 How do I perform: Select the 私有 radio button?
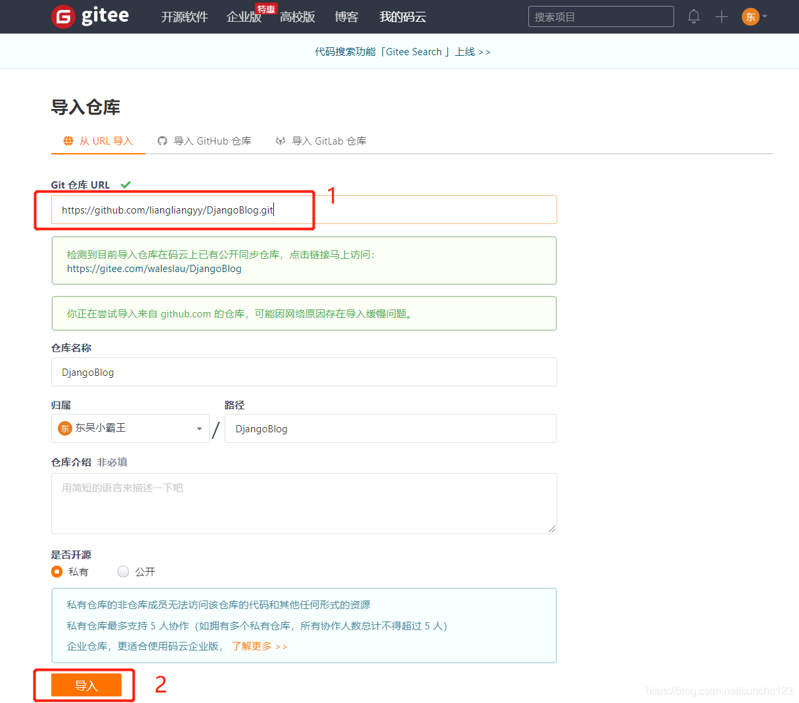click(x=57, y=572)
